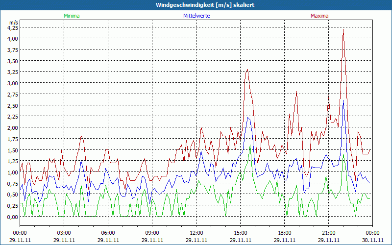Click the green Minima legend label
Viewport: 392px width, 245px height.
pos(72,16)
